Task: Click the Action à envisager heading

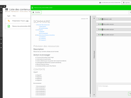Action: 42,55
